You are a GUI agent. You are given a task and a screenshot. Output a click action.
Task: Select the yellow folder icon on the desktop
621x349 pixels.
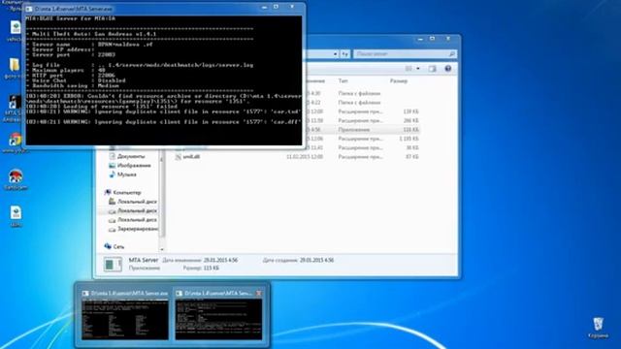point(15,65)
